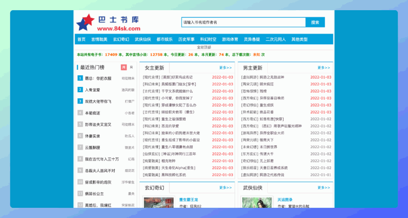
Task: Click 更多>> in 男主更新 section
Action: 324,68
